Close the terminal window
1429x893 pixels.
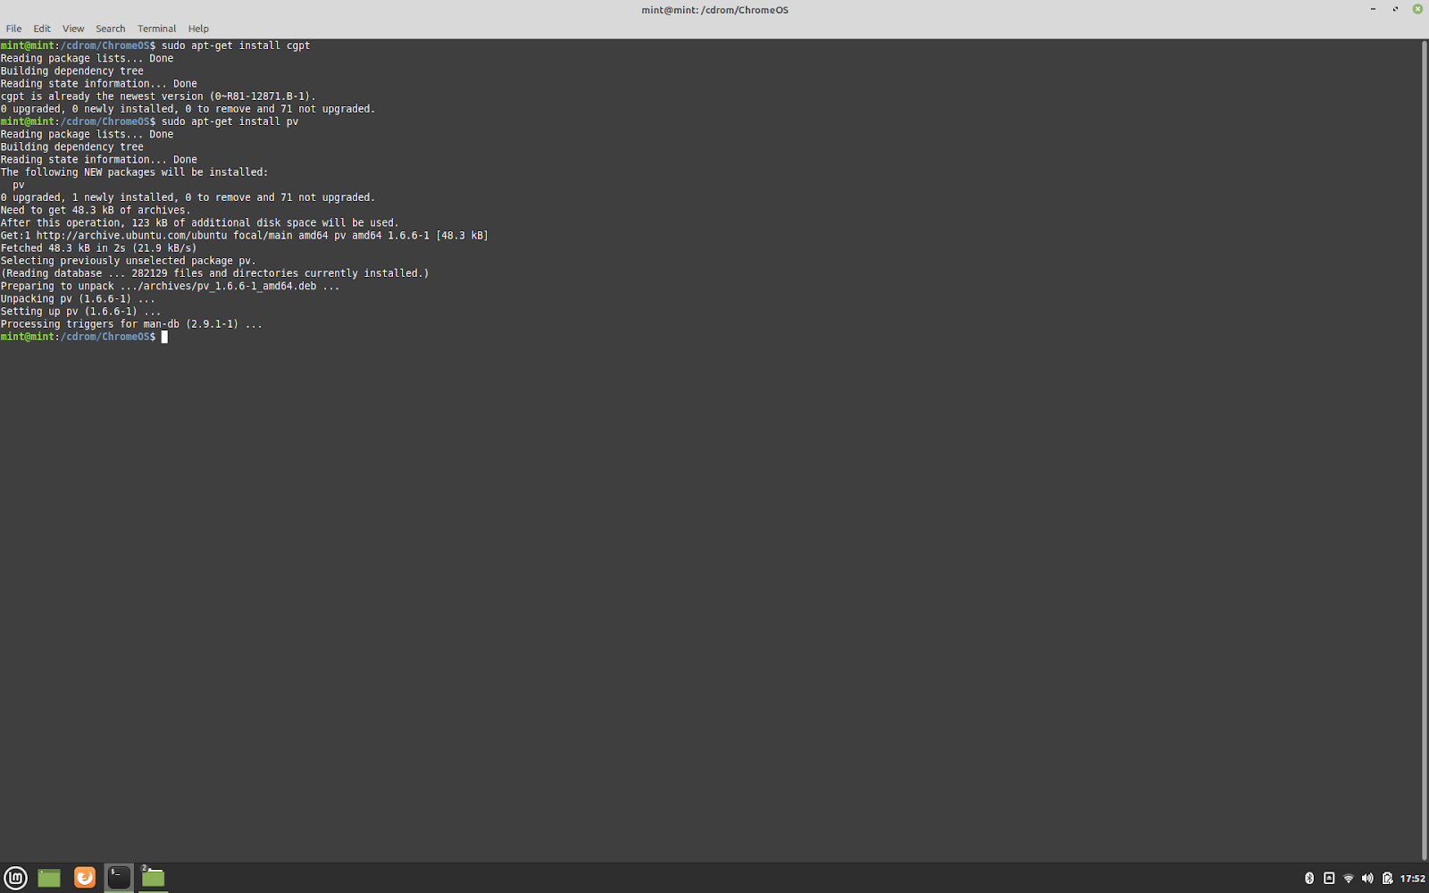(x=1417, y=9)
